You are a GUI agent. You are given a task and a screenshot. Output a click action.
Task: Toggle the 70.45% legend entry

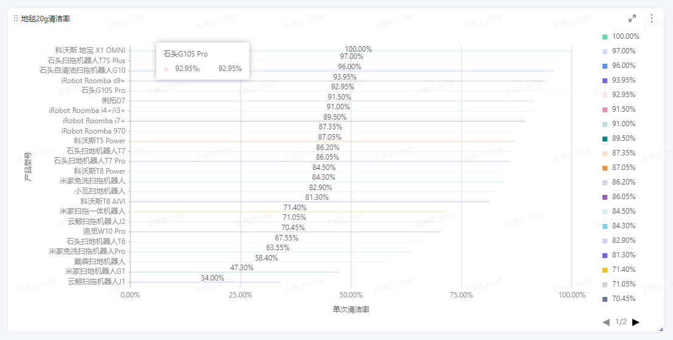(619, 299)
